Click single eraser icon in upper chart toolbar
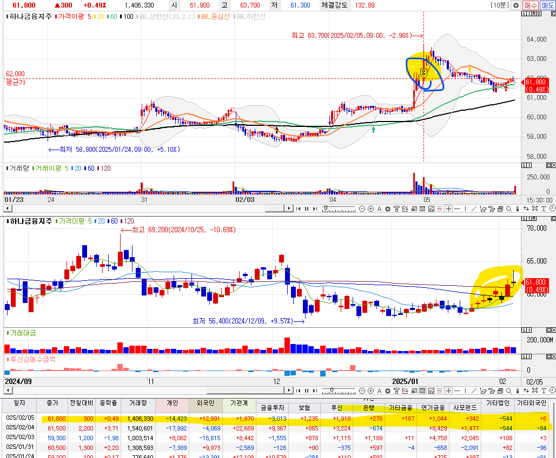556x458 pixels. point(482,209)
